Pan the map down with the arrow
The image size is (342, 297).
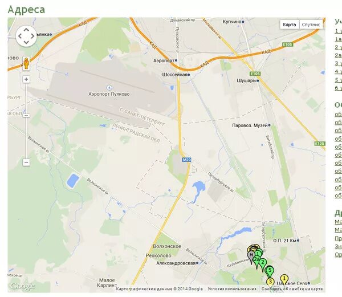[26, 42]
